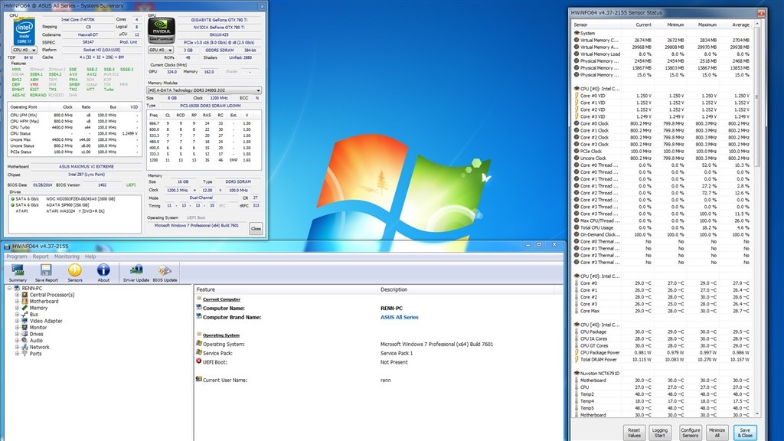Click the Configure Sensors button
Viewport: 784px width, 441px height.
click(x=690, y=433)
